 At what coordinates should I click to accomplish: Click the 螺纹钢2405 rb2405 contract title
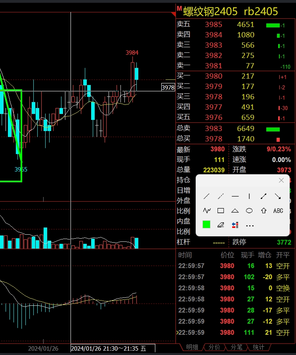pyautogui.click(x=231, y=12)
